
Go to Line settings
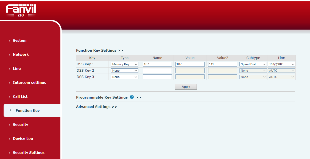[x=17, y=69]
